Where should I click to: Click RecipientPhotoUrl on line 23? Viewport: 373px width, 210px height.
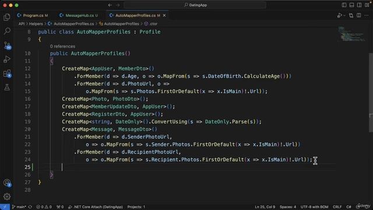pos(153,152)
